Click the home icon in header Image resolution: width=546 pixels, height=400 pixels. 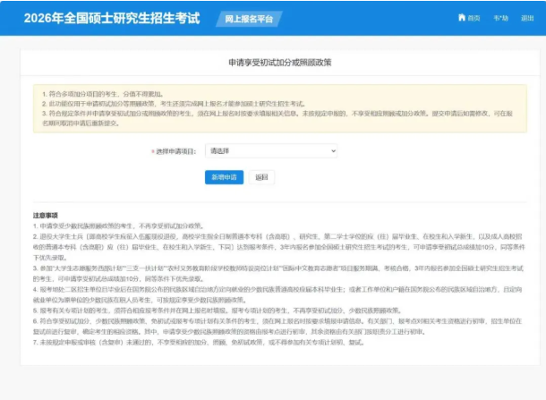462,18
